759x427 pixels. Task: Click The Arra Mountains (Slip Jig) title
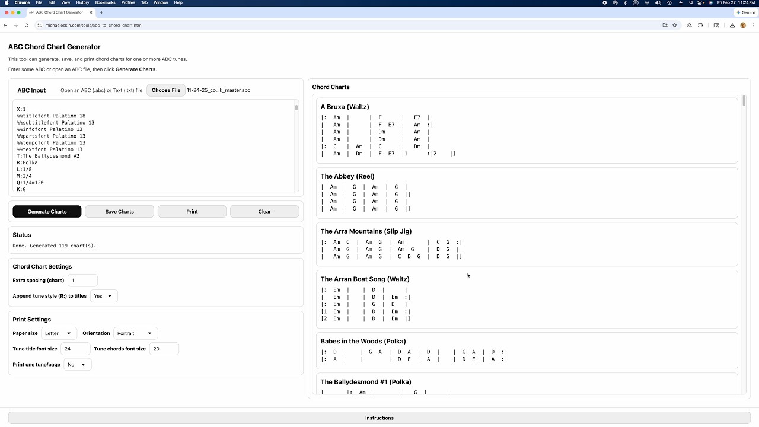point(366,231)
